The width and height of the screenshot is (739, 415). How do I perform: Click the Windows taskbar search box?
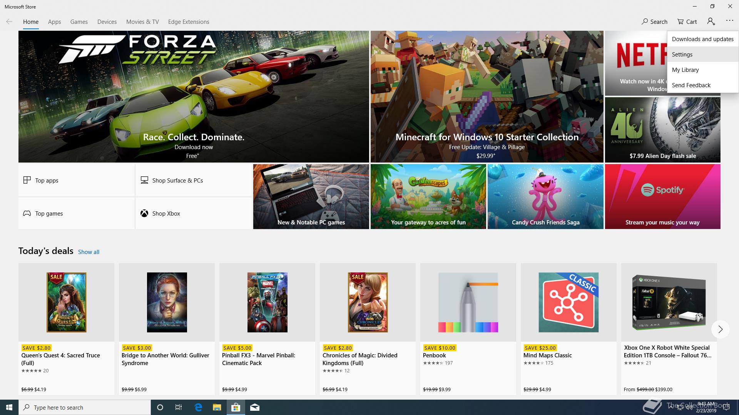pos(85,407)
